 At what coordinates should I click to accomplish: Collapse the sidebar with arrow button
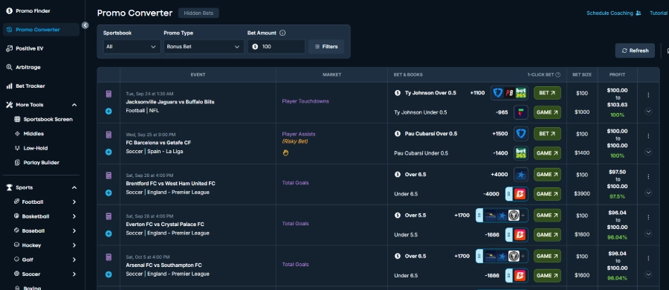[85, 25]
